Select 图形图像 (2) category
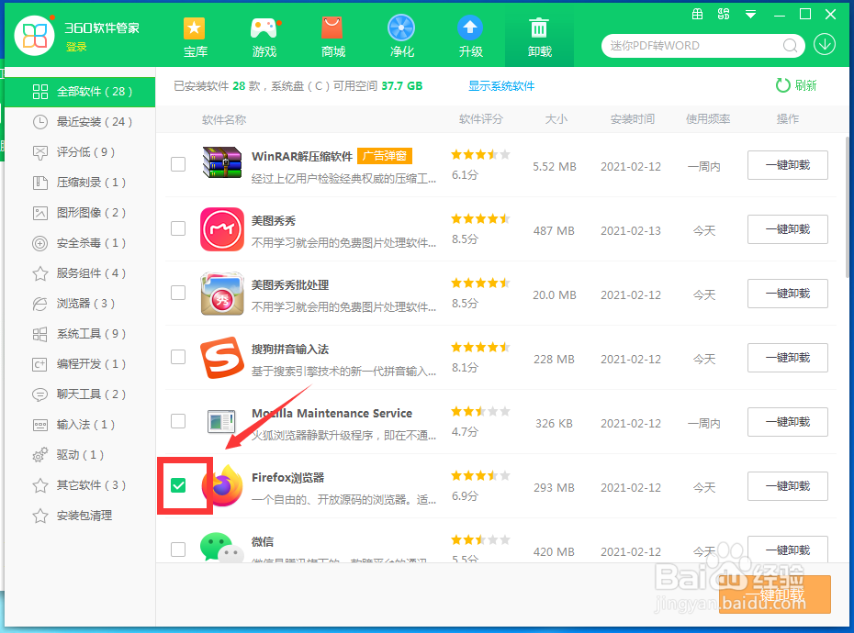 click(x=80, y=212)
